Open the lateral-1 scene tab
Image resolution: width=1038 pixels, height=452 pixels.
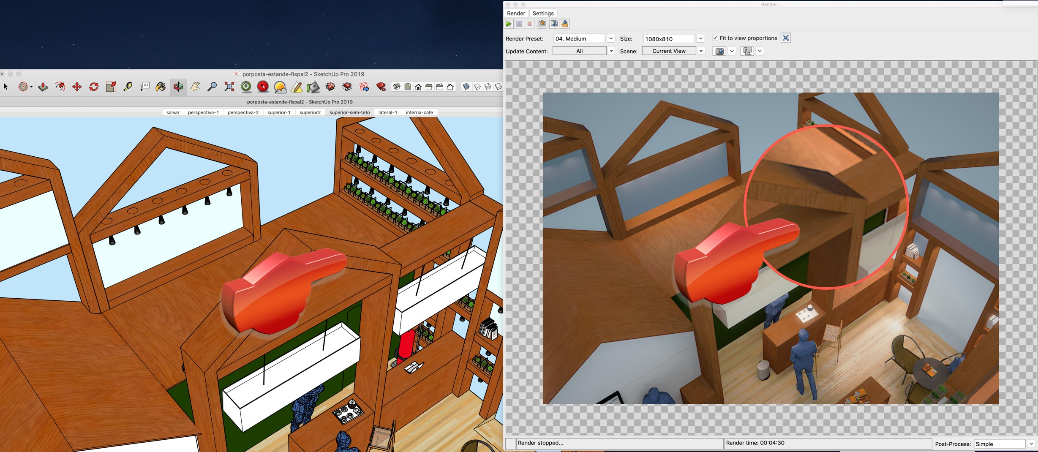tap(387, 112)
